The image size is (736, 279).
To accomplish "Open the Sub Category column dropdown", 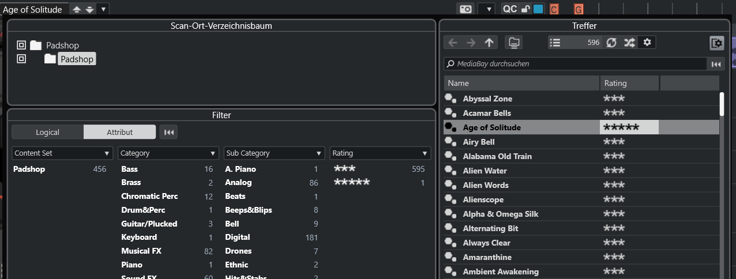I will point(274,153).
